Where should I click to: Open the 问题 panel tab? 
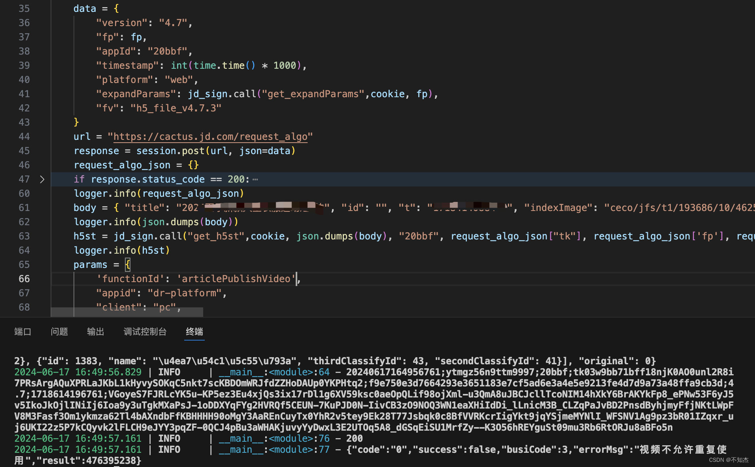coord(59,331)
